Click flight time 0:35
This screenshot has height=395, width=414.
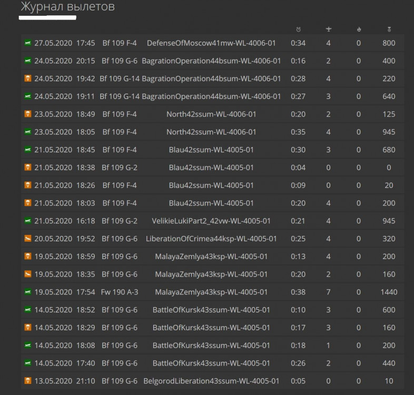pos(298,132)
